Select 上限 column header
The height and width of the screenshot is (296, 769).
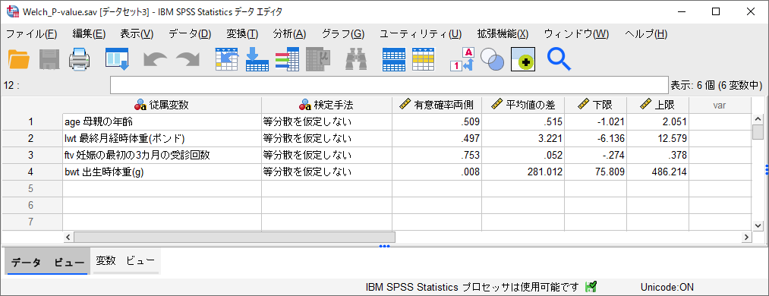point(657,105)
